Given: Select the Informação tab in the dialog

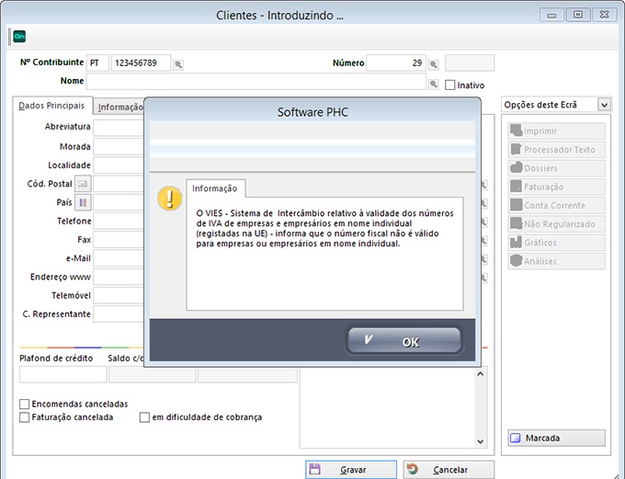Looking at the screenshot, I should [x=215, y=188].
